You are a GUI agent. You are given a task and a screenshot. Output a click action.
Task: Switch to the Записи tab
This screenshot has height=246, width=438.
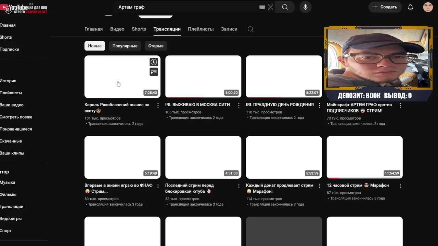point(229,29)
